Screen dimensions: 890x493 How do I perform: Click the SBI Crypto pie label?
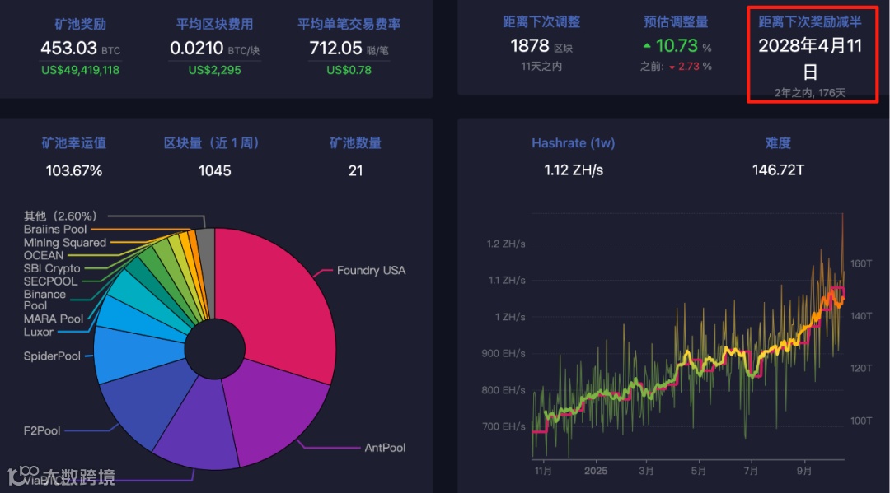coord(52,268)
